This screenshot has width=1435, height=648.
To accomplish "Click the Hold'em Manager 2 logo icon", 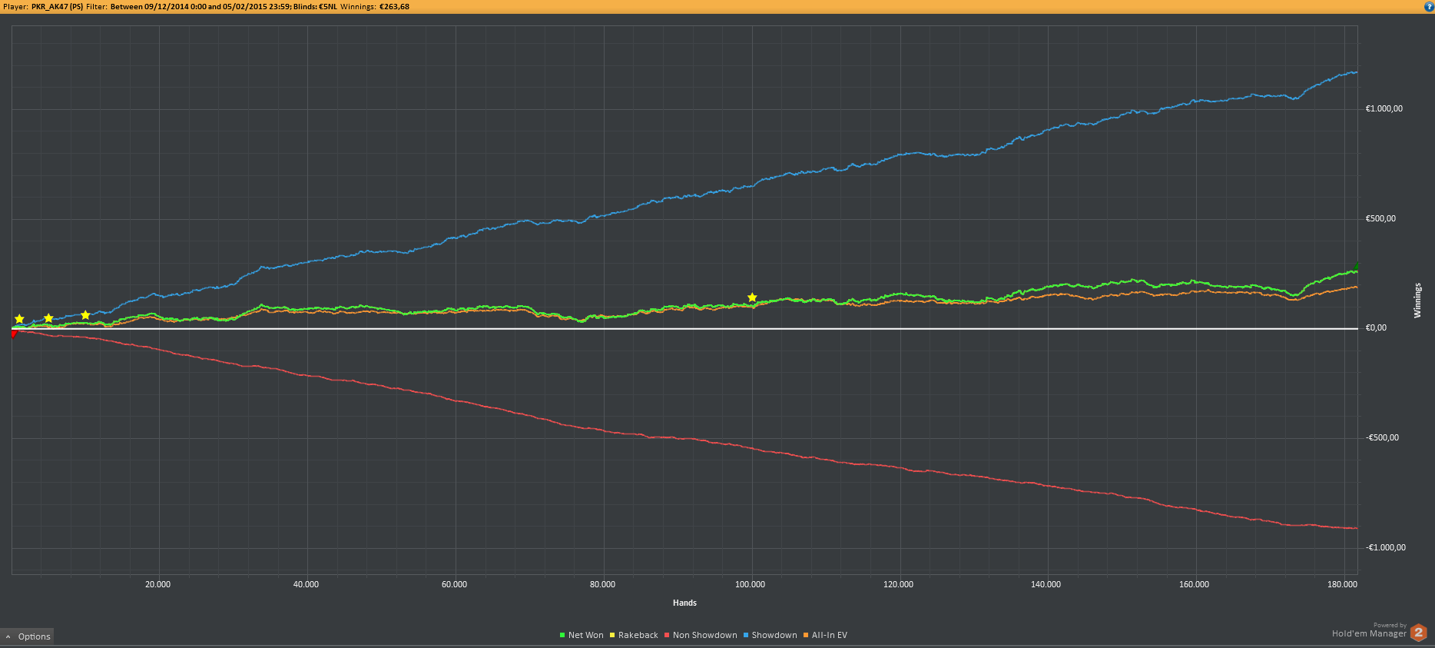I will pyautogui.click(x=1419, y=633).
